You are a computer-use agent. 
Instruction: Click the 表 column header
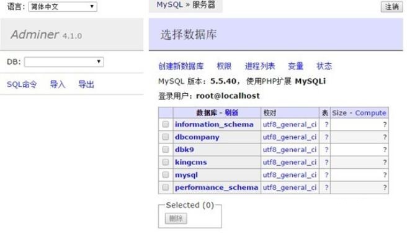[325, 113]
